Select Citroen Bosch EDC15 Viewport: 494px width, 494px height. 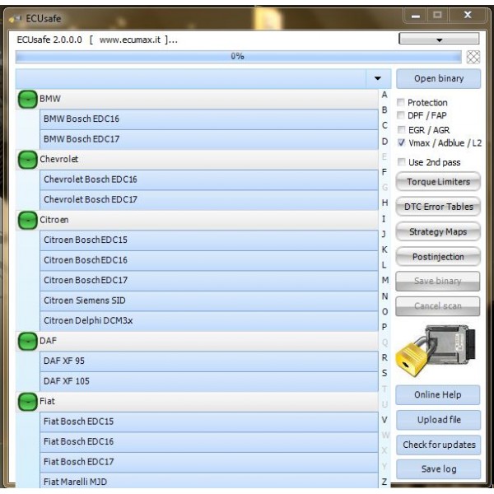[209, 240]
